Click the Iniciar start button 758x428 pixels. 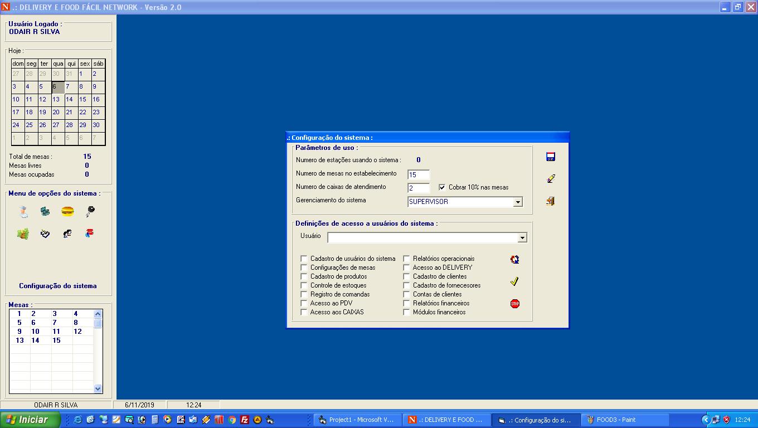31,420
